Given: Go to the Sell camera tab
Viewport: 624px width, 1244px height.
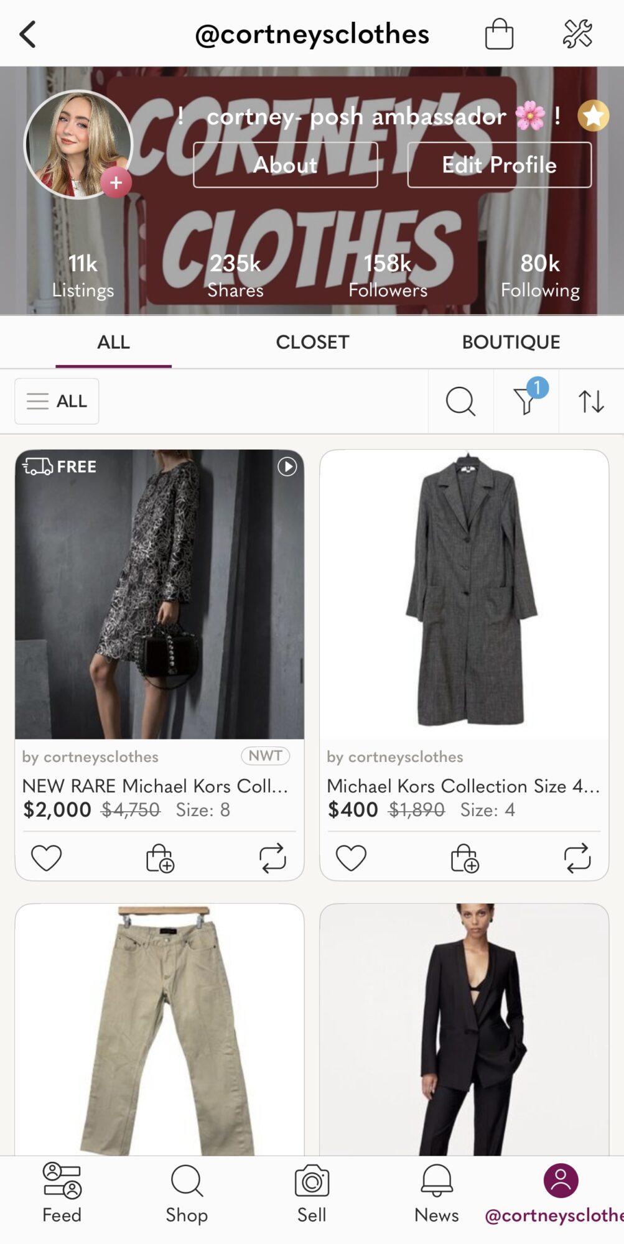Looking at the screenshot, I should [312, 1193].
